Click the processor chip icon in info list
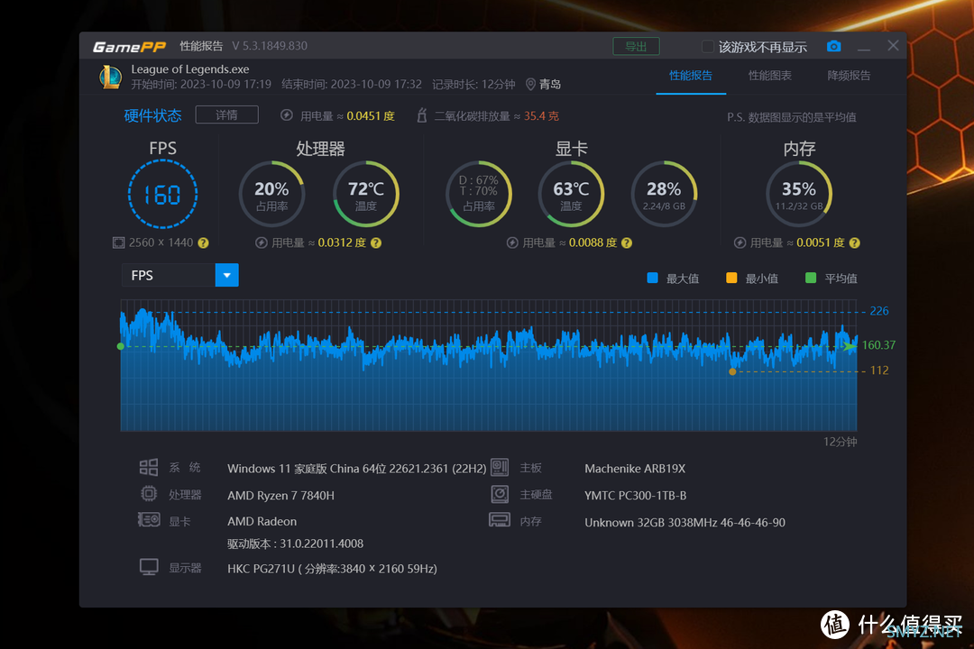Screen dimensions: 974x649 [x=149, y=494]
